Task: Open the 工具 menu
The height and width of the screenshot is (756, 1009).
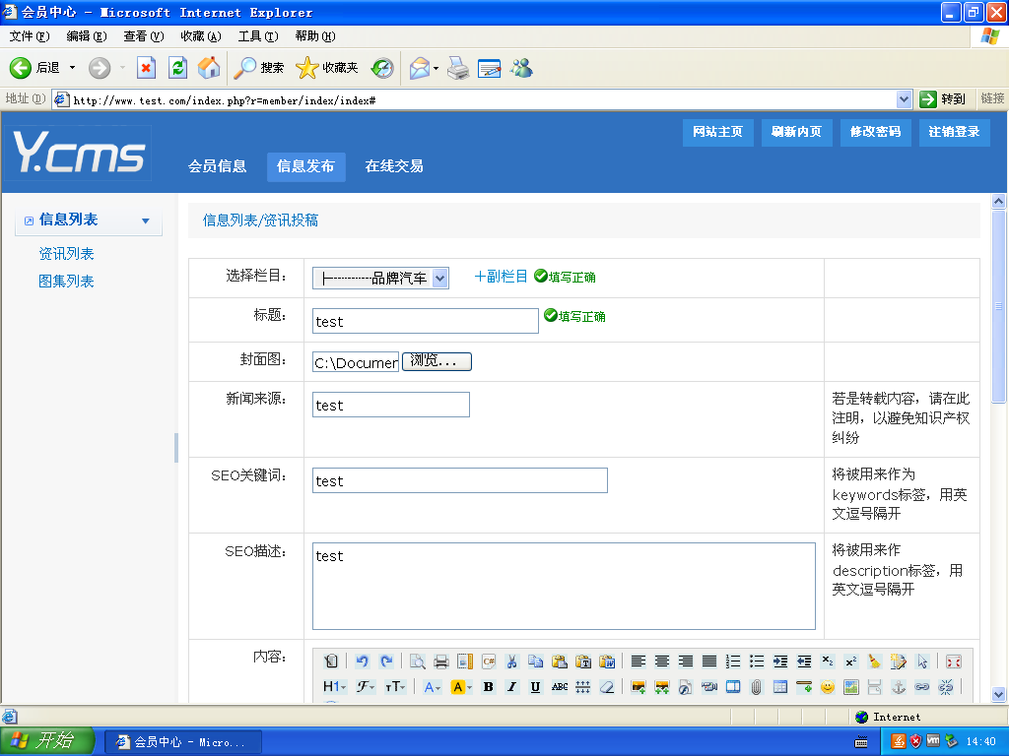Action: point(258,36)
